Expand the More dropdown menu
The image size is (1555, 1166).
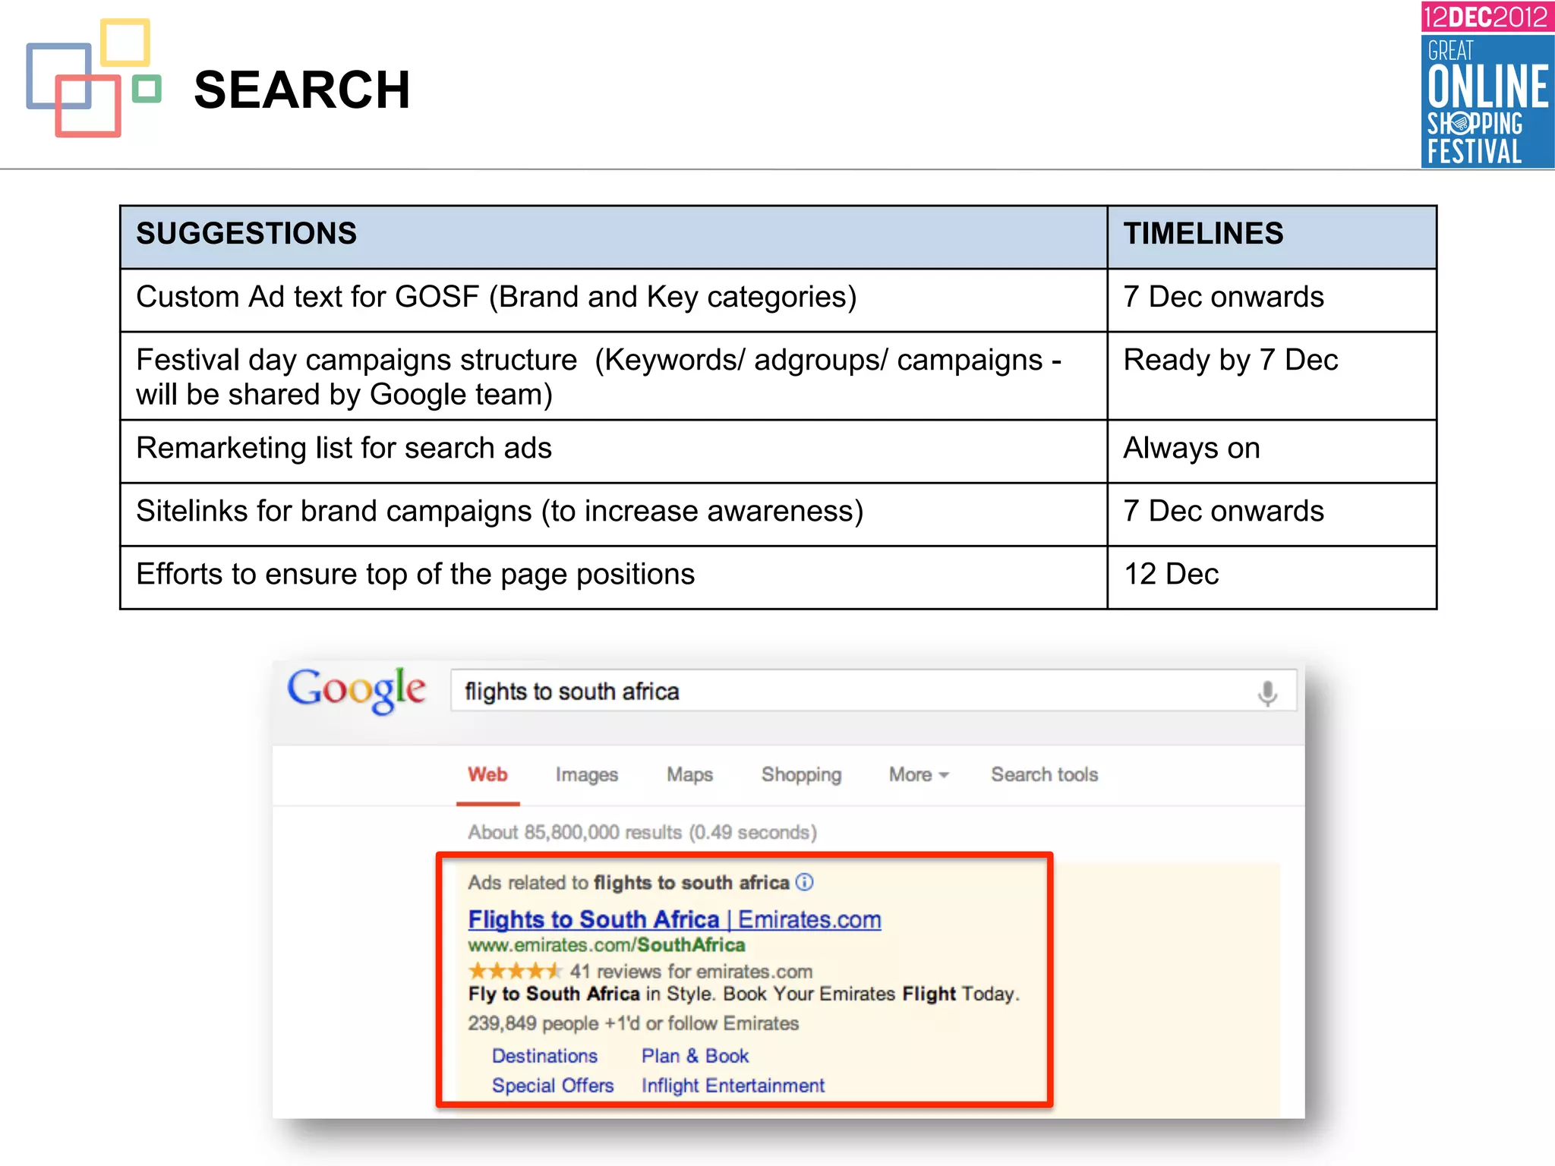[919, 774]
